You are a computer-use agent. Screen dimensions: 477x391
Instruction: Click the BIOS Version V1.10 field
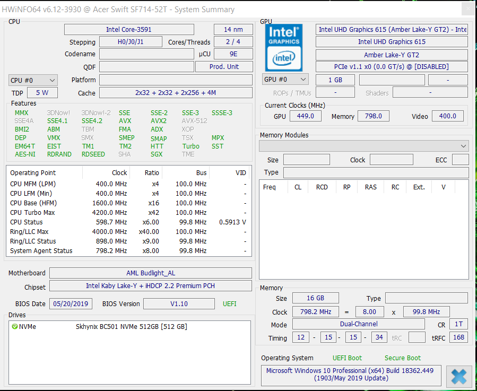(x=178, y=304)
